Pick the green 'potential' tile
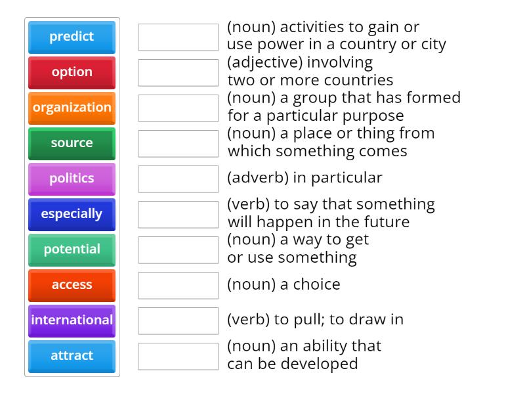This screenshot has height=394, width=525. point(72,250)
